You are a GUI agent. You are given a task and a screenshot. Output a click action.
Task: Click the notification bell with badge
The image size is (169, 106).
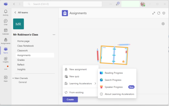coord(117,4)
